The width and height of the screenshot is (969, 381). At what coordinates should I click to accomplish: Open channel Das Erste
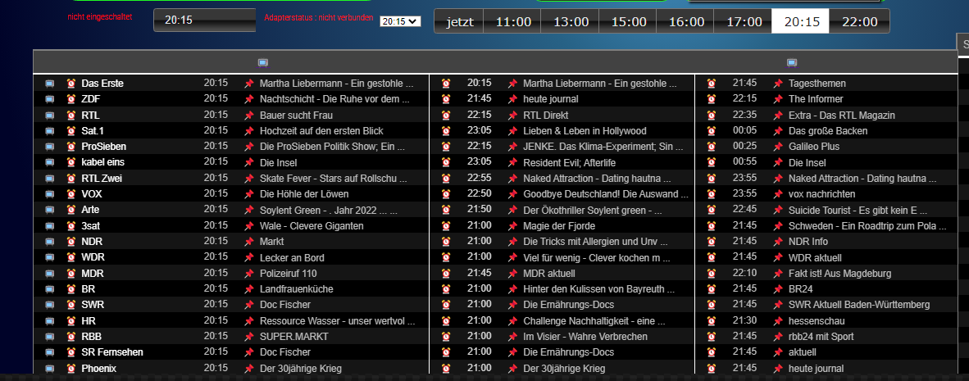[x=102, y=84]
